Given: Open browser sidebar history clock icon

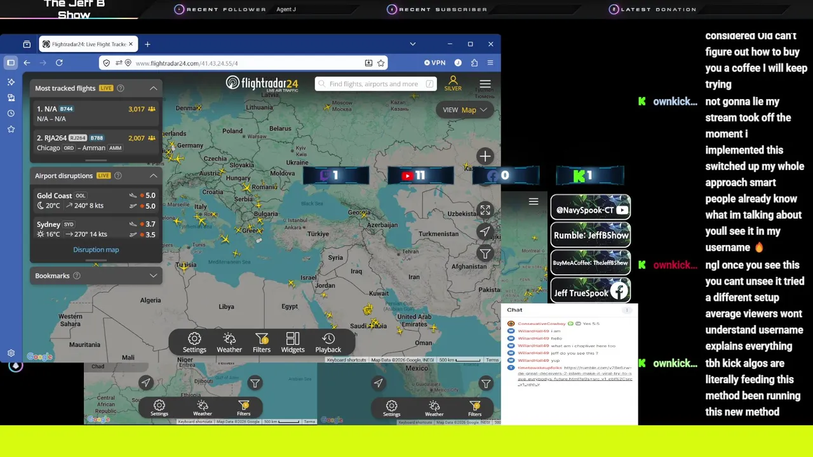Looking at the screenshot, I should 11,114.
